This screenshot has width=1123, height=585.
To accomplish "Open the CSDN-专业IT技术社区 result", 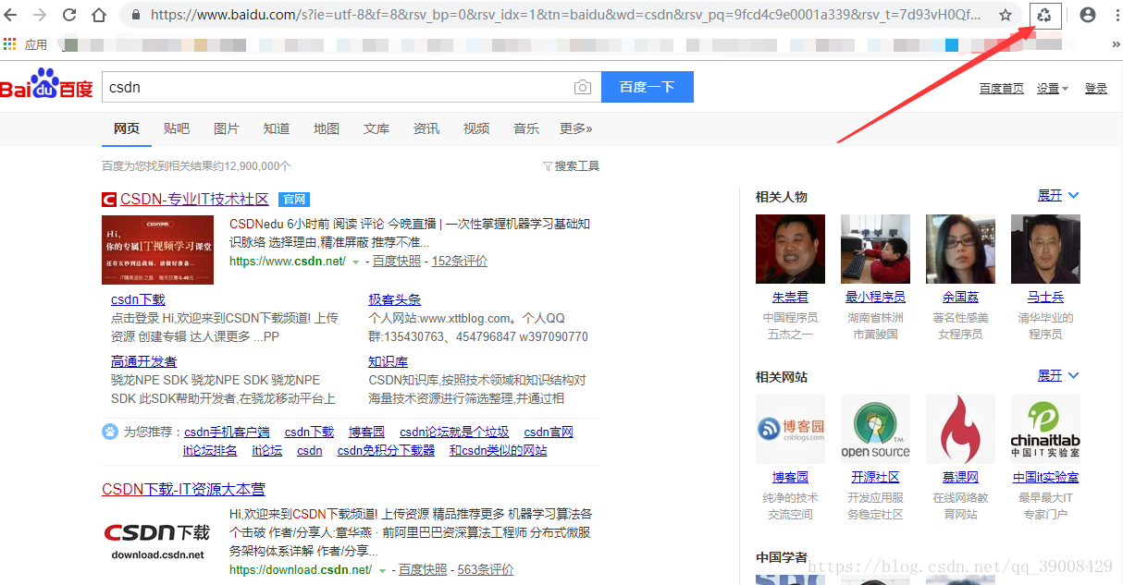I will click(x=194, y=200).
